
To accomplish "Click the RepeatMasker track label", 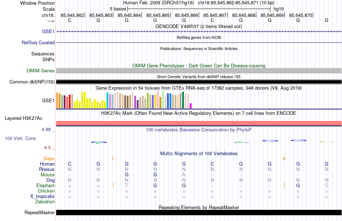I will coord(40,212).
